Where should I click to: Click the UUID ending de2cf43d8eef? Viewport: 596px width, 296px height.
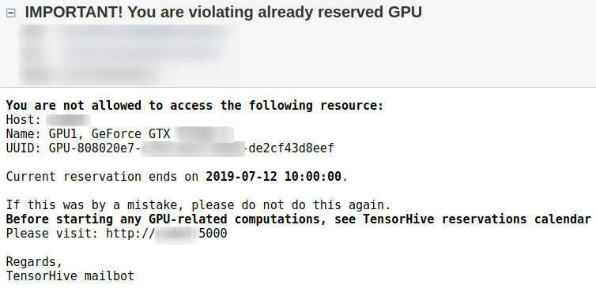pos(291,148)
